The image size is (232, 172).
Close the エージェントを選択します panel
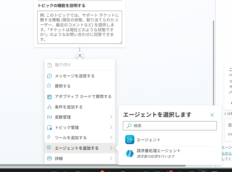click(x=212, y=115)
